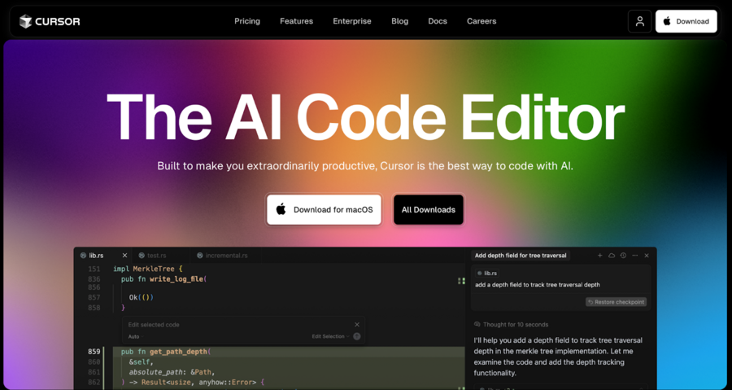Click the All Downloads button

pos(428,209)
